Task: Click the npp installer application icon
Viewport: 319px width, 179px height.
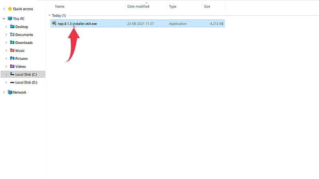Action: click(x=54, y=23)
